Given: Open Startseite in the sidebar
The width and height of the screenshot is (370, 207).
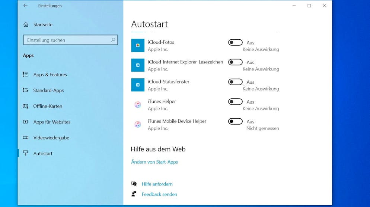Looking at the screenshot, I should coord(43,24).
